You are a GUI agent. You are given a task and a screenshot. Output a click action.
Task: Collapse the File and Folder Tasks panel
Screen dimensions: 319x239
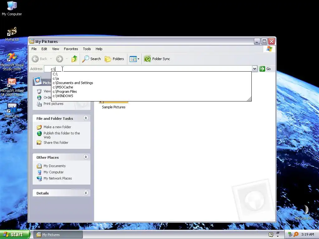[x=86, y=118]
